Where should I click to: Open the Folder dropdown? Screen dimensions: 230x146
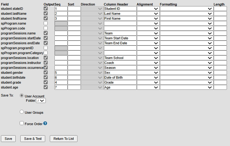(41, 101)
